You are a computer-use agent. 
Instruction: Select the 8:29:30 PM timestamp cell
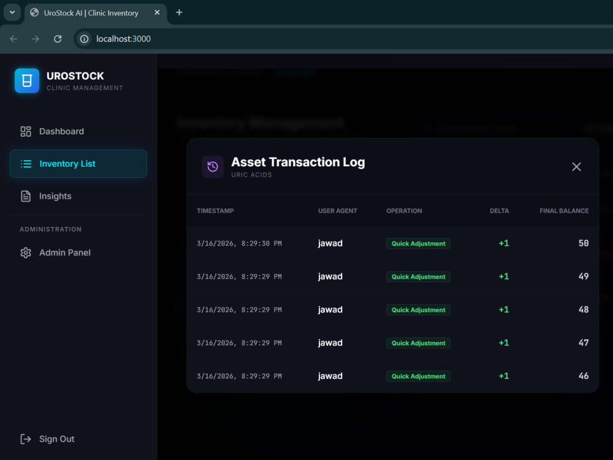coord(239,243)
